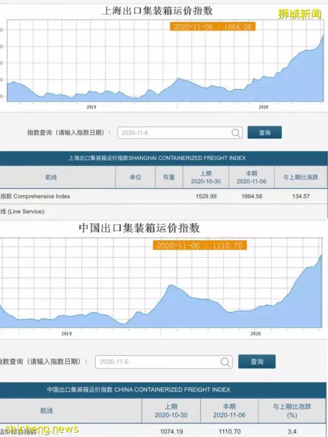
Task: Click the orange 2020-11-06 : 1664.56 label
Action: (213, 26)
